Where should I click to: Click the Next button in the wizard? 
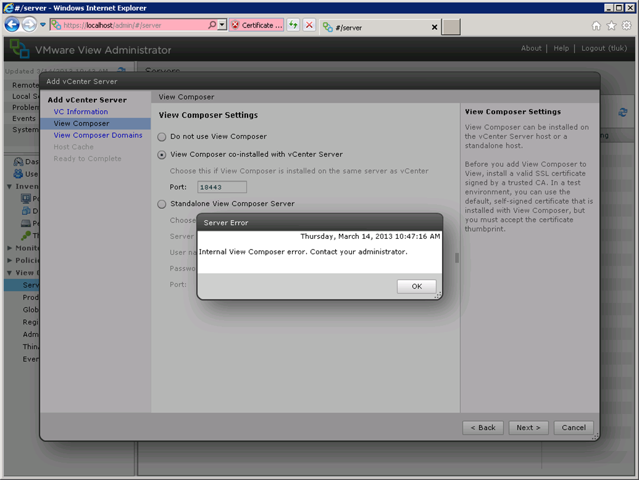528,427
